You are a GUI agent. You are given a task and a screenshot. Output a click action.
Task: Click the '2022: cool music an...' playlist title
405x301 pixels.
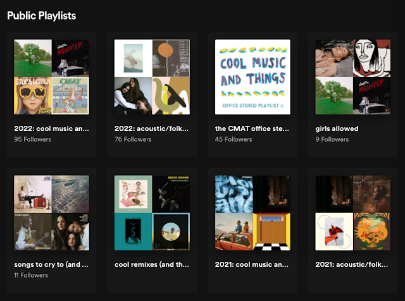(x=51, y=128)
